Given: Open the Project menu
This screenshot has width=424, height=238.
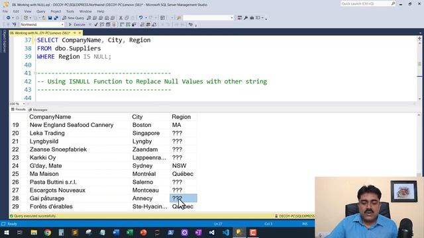Looking at the screenshot, I should tap(56, 11).
